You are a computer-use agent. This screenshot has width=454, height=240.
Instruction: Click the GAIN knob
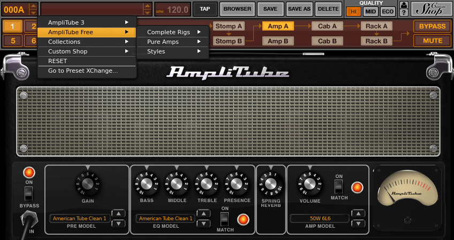[88, 184]
